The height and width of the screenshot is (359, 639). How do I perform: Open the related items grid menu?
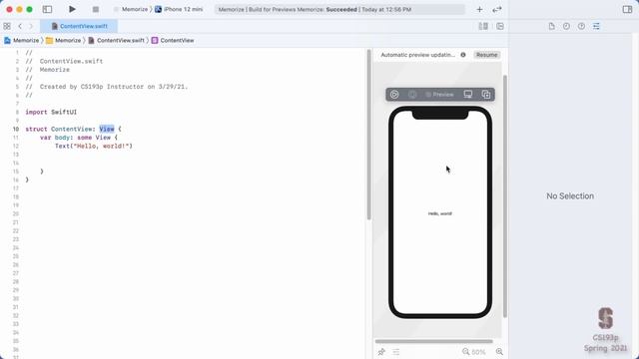pos(7,26)
